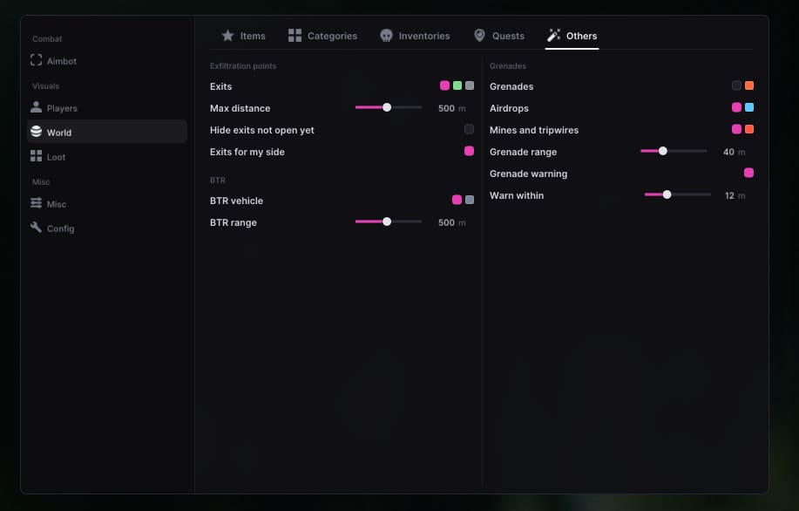
Task: Click the "Visuals" sidebar heading
Action: 46,86
